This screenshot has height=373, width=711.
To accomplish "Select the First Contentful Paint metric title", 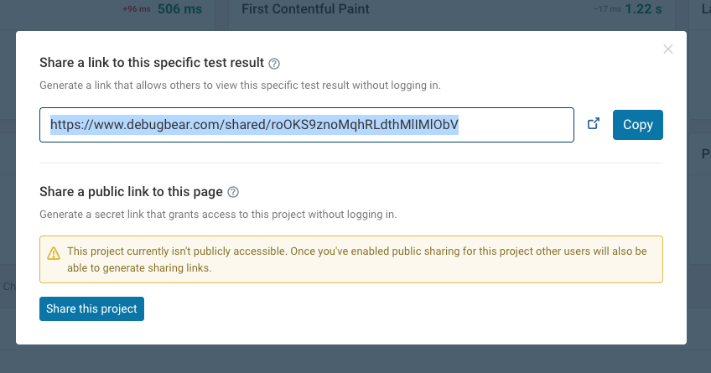I will coord(305,9).
